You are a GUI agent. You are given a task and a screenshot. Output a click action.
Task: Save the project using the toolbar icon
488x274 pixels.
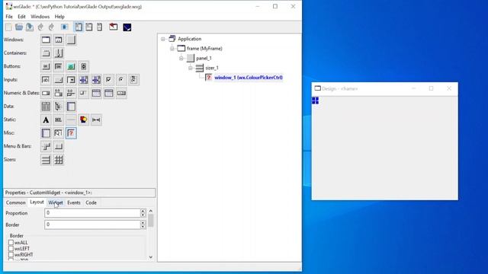30,27
